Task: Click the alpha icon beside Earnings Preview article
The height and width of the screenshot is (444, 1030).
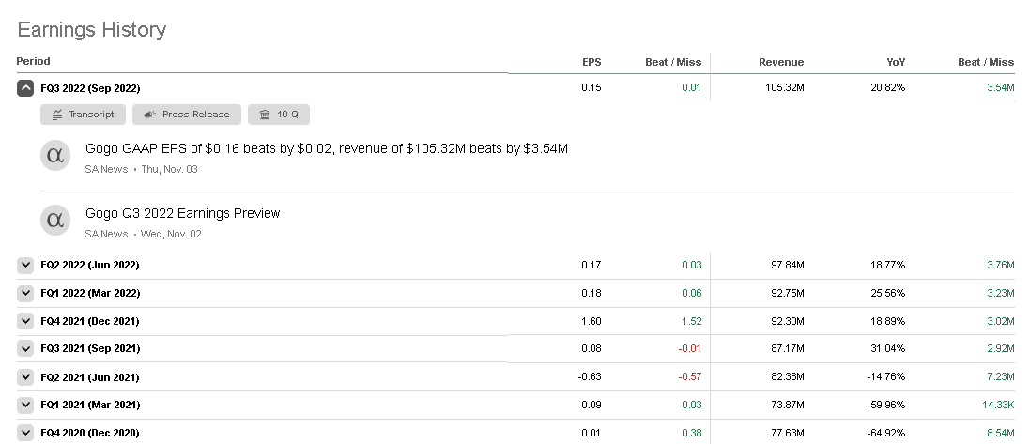Action: [55, 220]
